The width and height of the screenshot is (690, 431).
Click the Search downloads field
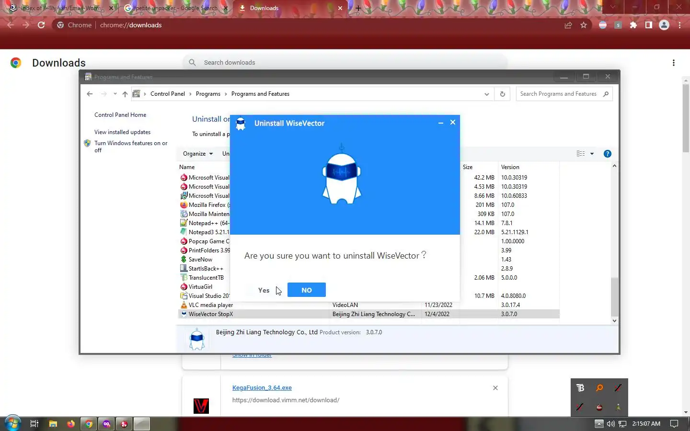pos(345,63)
